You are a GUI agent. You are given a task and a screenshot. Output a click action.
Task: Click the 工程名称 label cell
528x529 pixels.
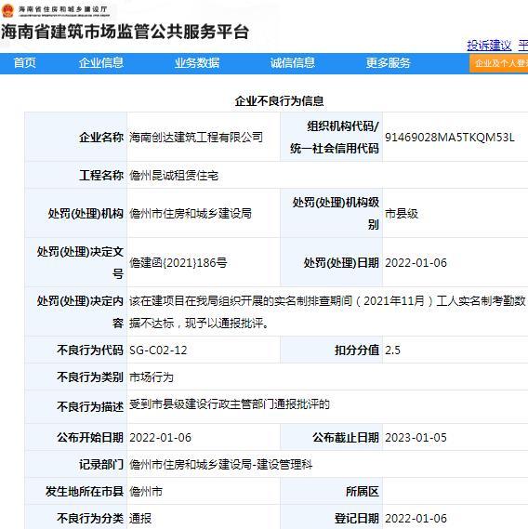[75, 176]
